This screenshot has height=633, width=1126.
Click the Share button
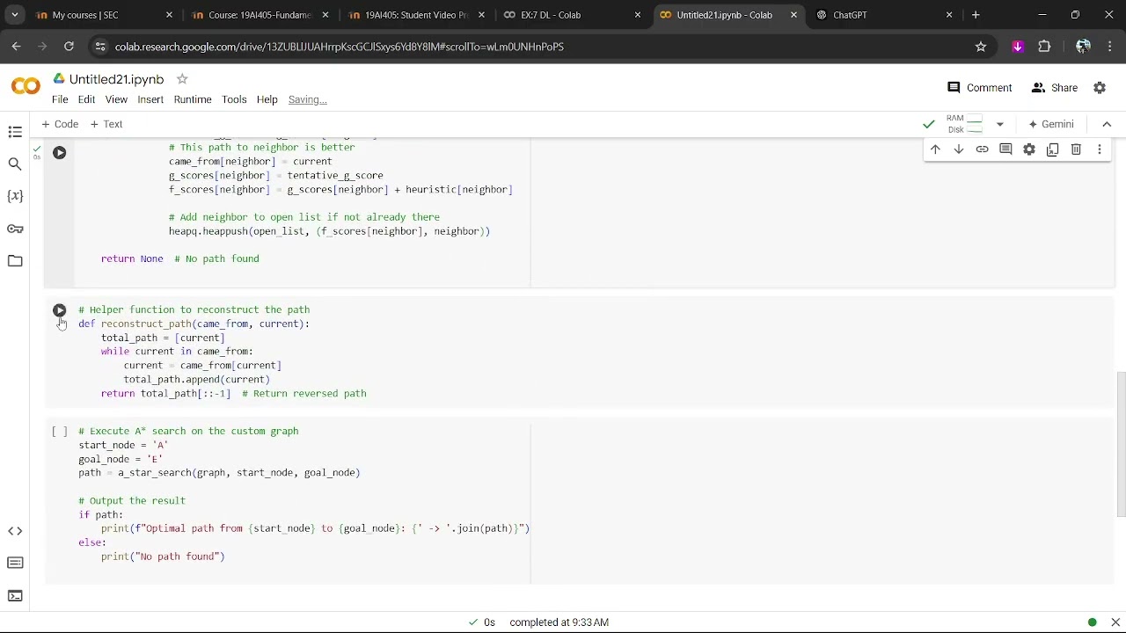pyautogui.click(x=1054, y=88)
